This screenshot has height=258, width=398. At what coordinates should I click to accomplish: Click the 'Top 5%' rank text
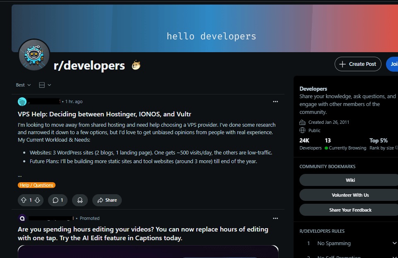379,140
